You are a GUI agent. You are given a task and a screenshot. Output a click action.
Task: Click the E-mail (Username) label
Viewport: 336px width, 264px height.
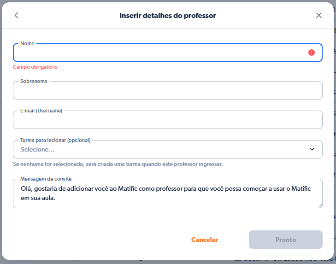(41, 111)
